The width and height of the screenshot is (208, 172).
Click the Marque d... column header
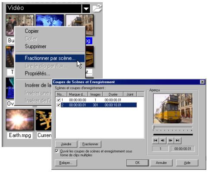pyautogui.click(x=78, y=94)
